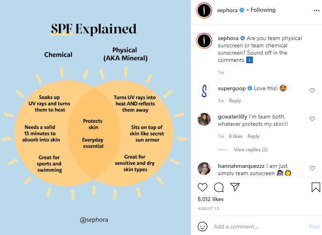View the 8 likes on gcwaterlilly's comment
The height and width of the screenshot is (235, 322).
tap(236, 136)
